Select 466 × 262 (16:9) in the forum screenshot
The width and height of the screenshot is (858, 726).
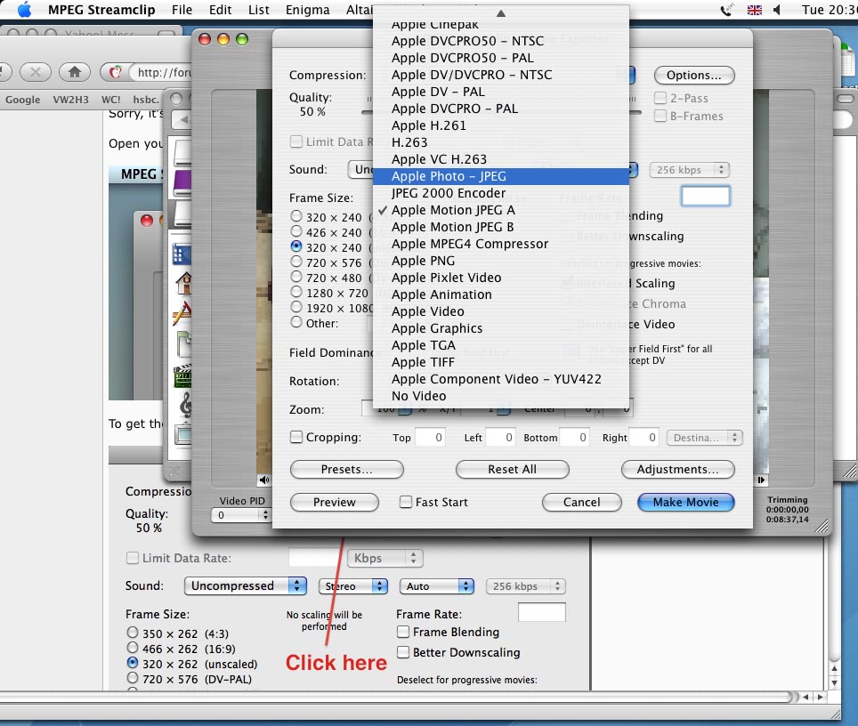tap(133, 648)
